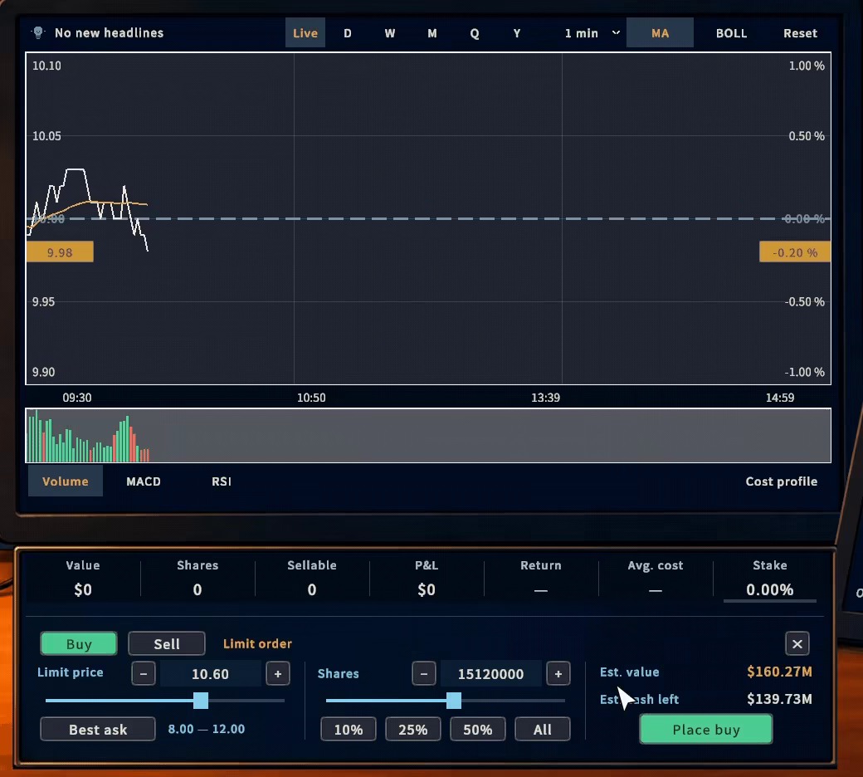Click the shares slider handle
The width and height of the screenshot is (863, 777).
[454, 701]
